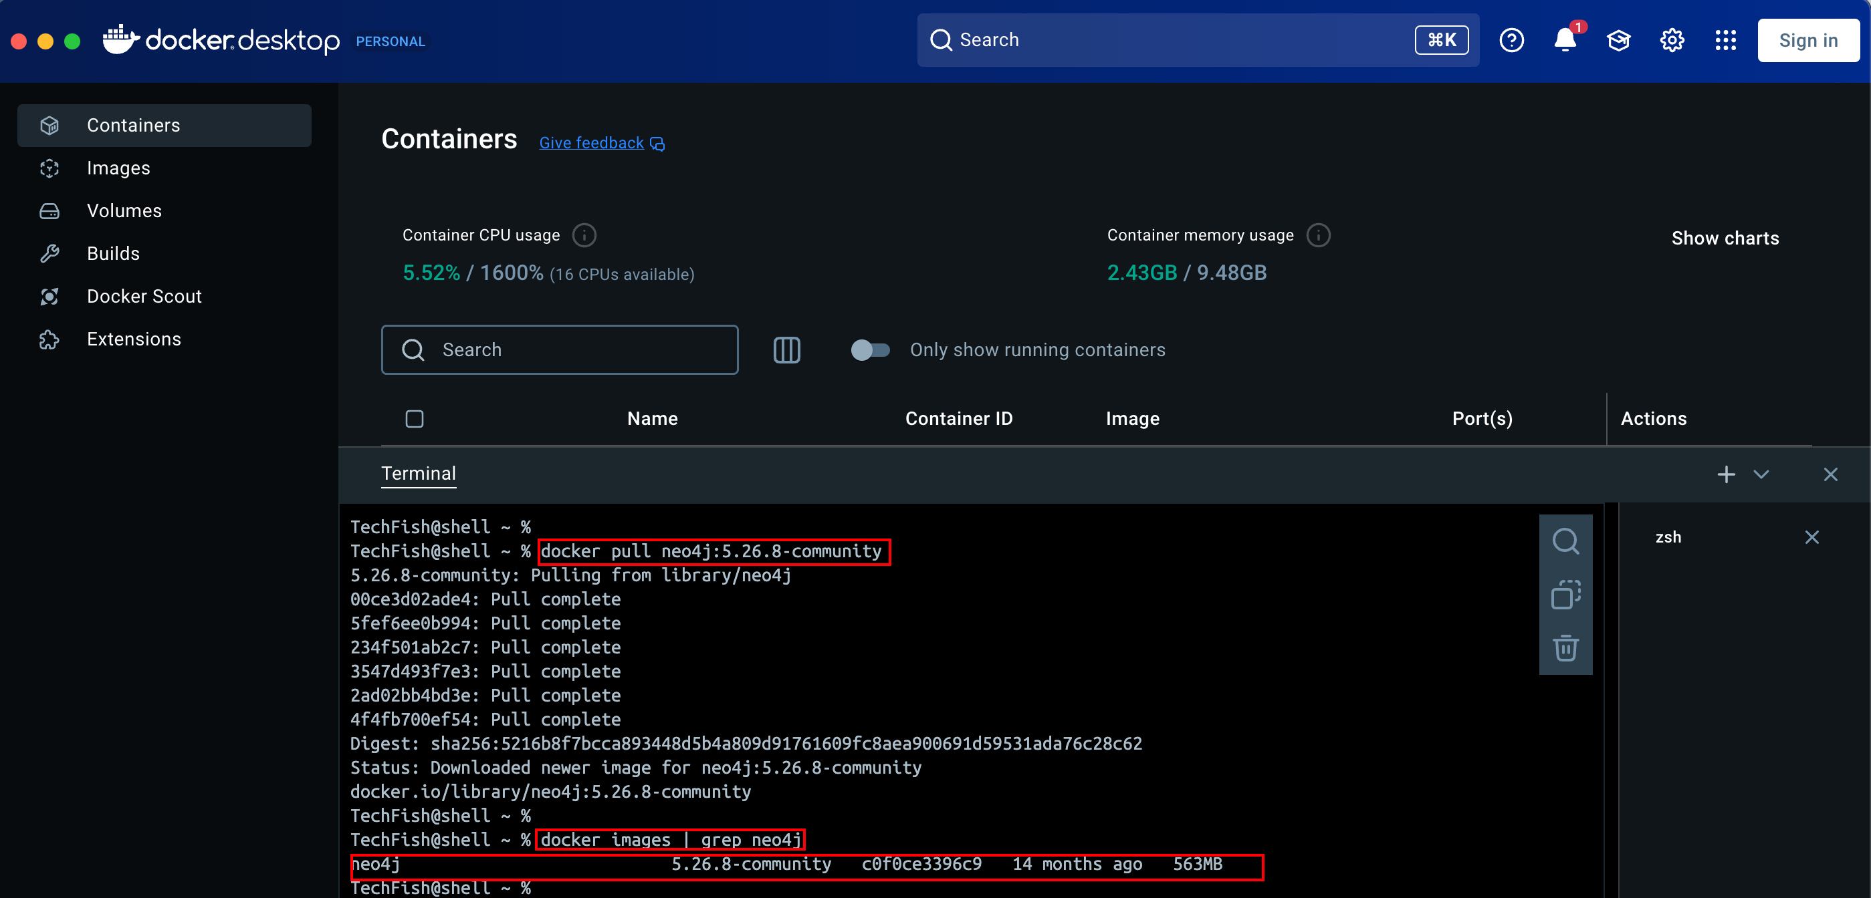Open the Learning center graduation cap icon
1871x898 pixels.
1618,40
